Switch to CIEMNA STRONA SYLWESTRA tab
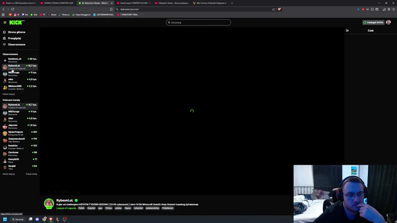 tap(57, 3)
